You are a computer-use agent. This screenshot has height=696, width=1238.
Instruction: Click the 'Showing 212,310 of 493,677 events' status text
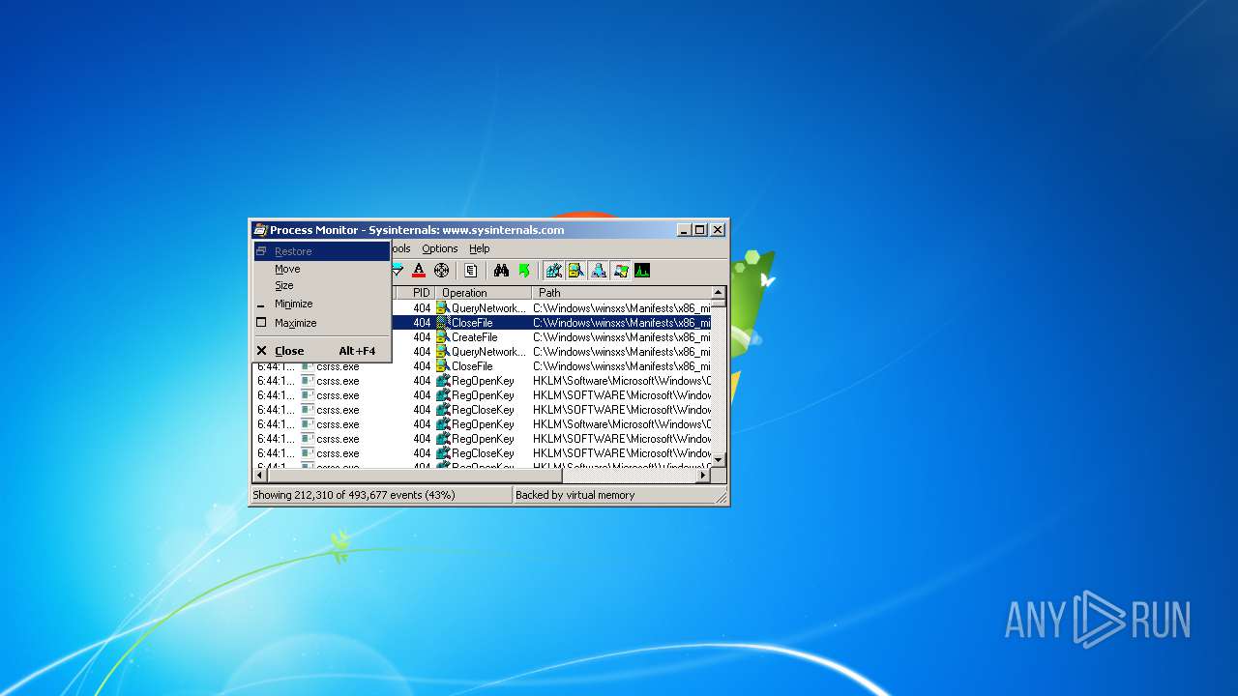354,495
